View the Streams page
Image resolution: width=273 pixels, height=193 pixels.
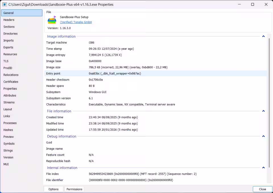[x=22, y=102]
